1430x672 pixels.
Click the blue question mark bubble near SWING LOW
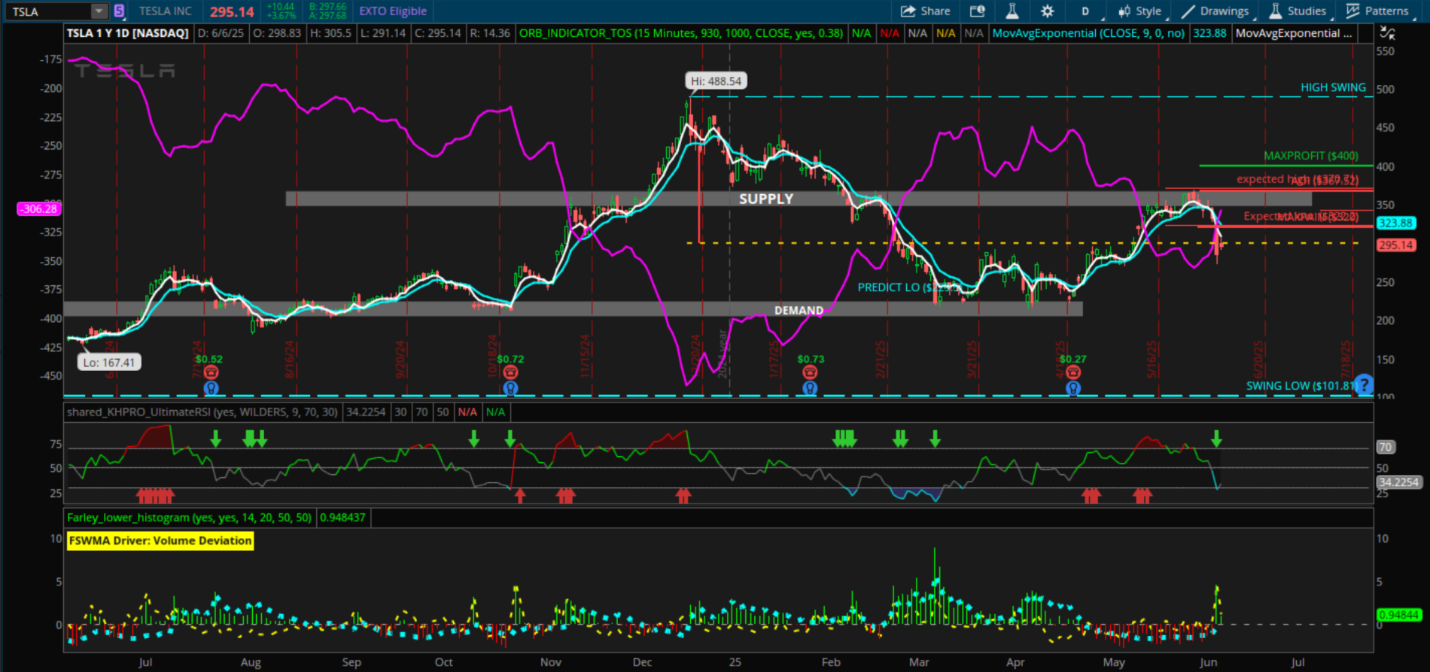(1364, 385)
